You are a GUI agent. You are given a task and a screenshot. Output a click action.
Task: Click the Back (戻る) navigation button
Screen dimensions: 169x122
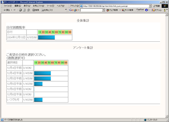click(6, 10)
